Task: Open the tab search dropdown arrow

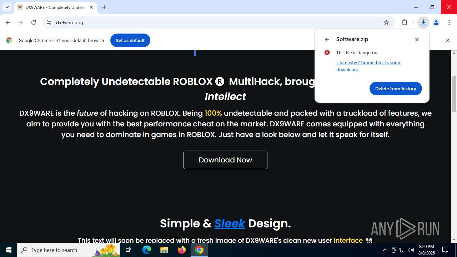Action: point(7,7)
